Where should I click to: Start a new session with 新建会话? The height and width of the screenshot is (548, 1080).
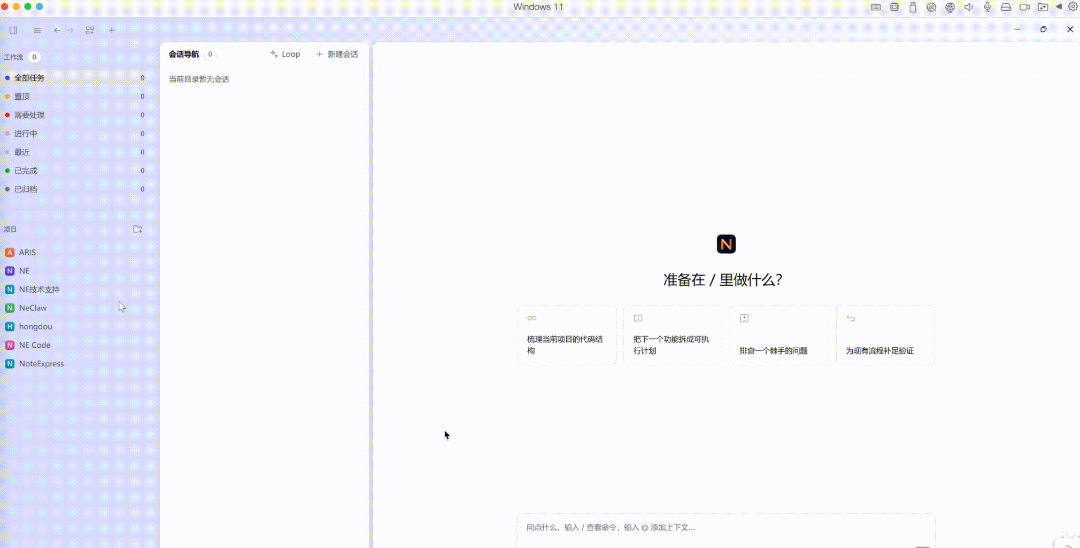click(337, 54)
